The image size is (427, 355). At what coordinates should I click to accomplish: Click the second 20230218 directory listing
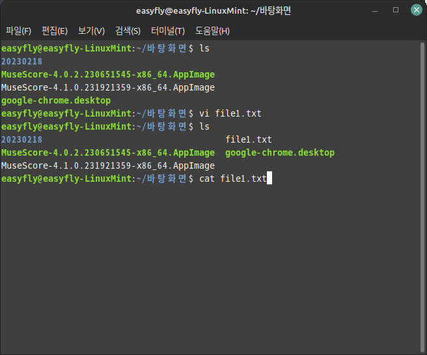point(21,140)
